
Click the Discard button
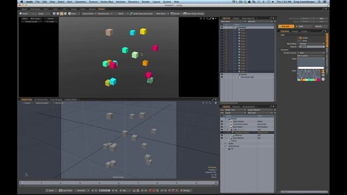pyautogui.click(x=318, y=27)
